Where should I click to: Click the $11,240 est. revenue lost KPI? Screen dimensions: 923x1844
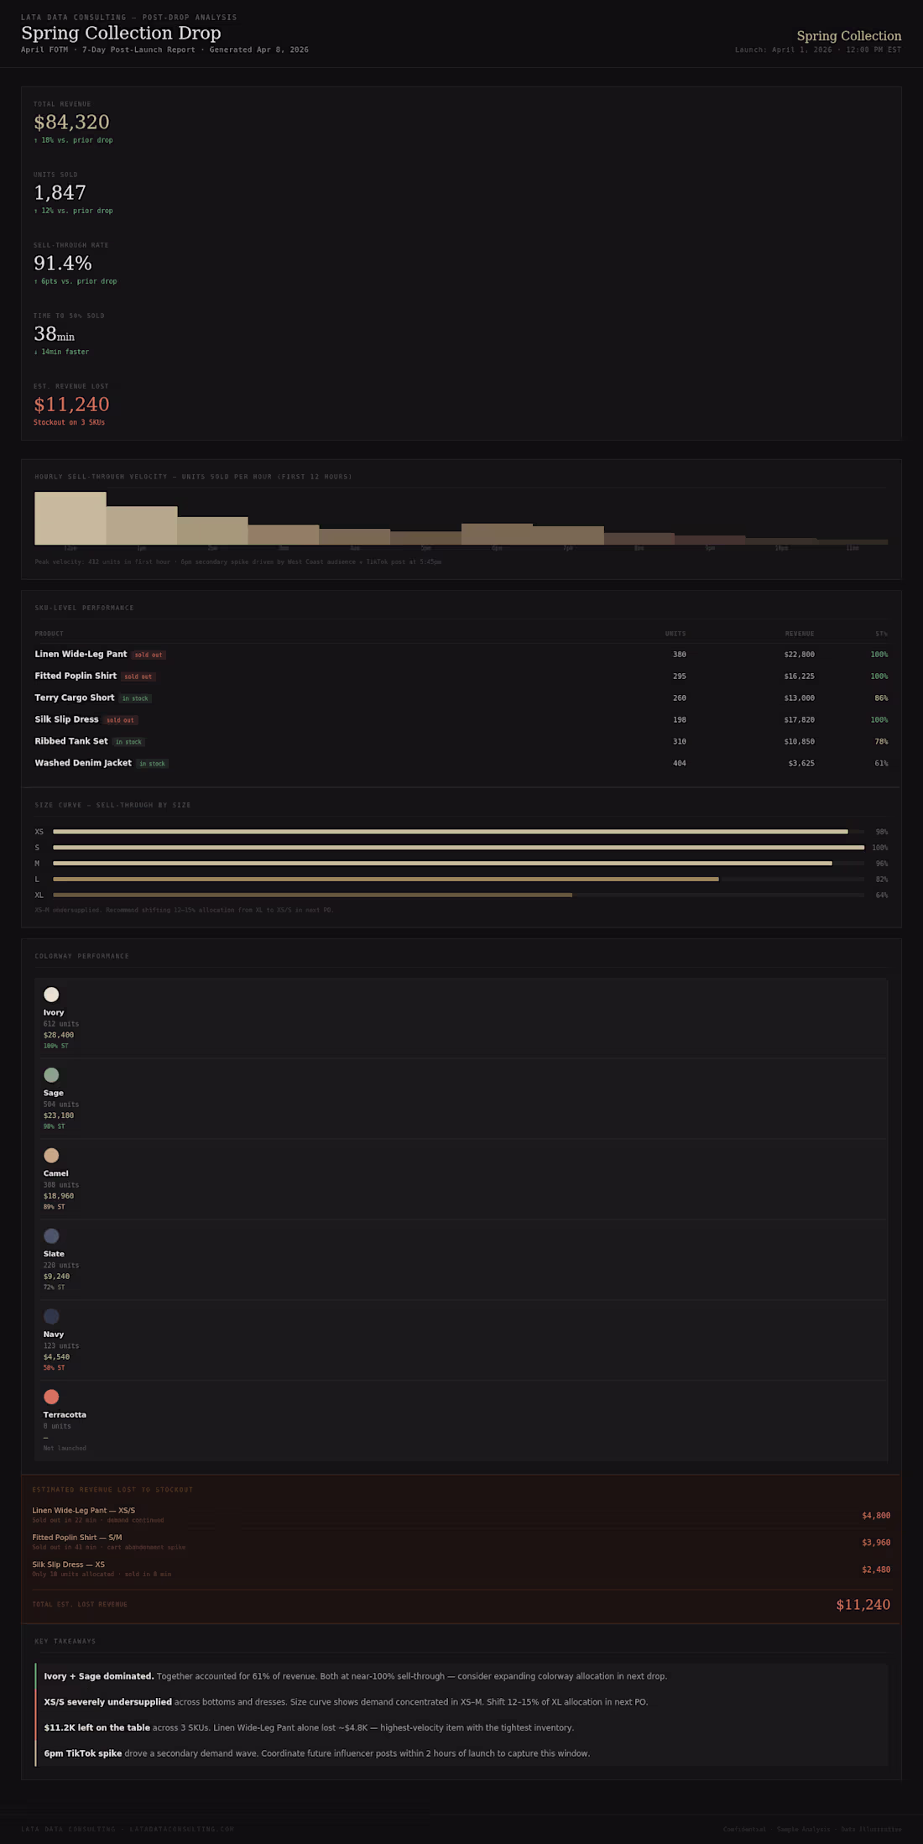[71, 405]
